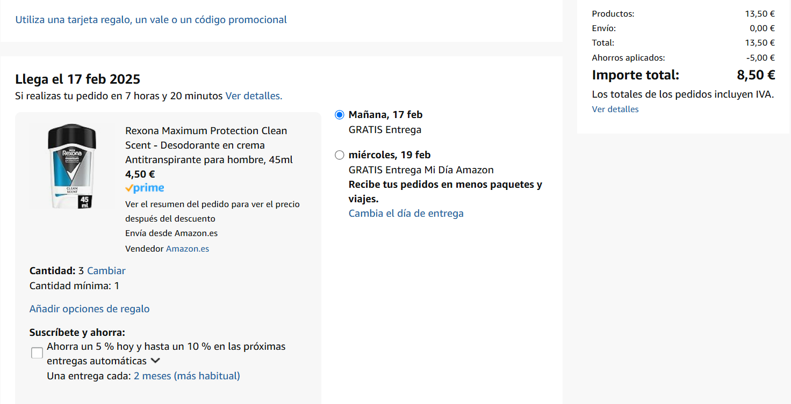Click Añadir opciones de regalo
The image size is (791, 404).
pyautogui.click(x=90, y=309)
